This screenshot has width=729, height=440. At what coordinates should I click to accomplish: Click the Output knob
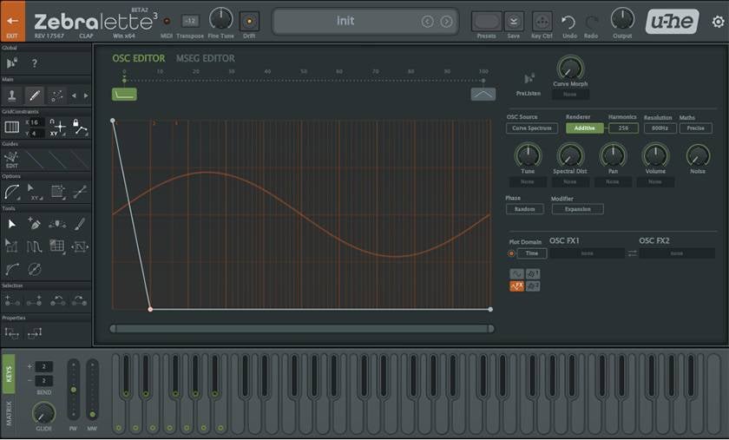click(x=622, y=20)
